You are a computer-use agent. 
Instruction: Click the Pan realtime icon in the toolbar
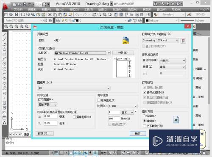pos(94,14)
